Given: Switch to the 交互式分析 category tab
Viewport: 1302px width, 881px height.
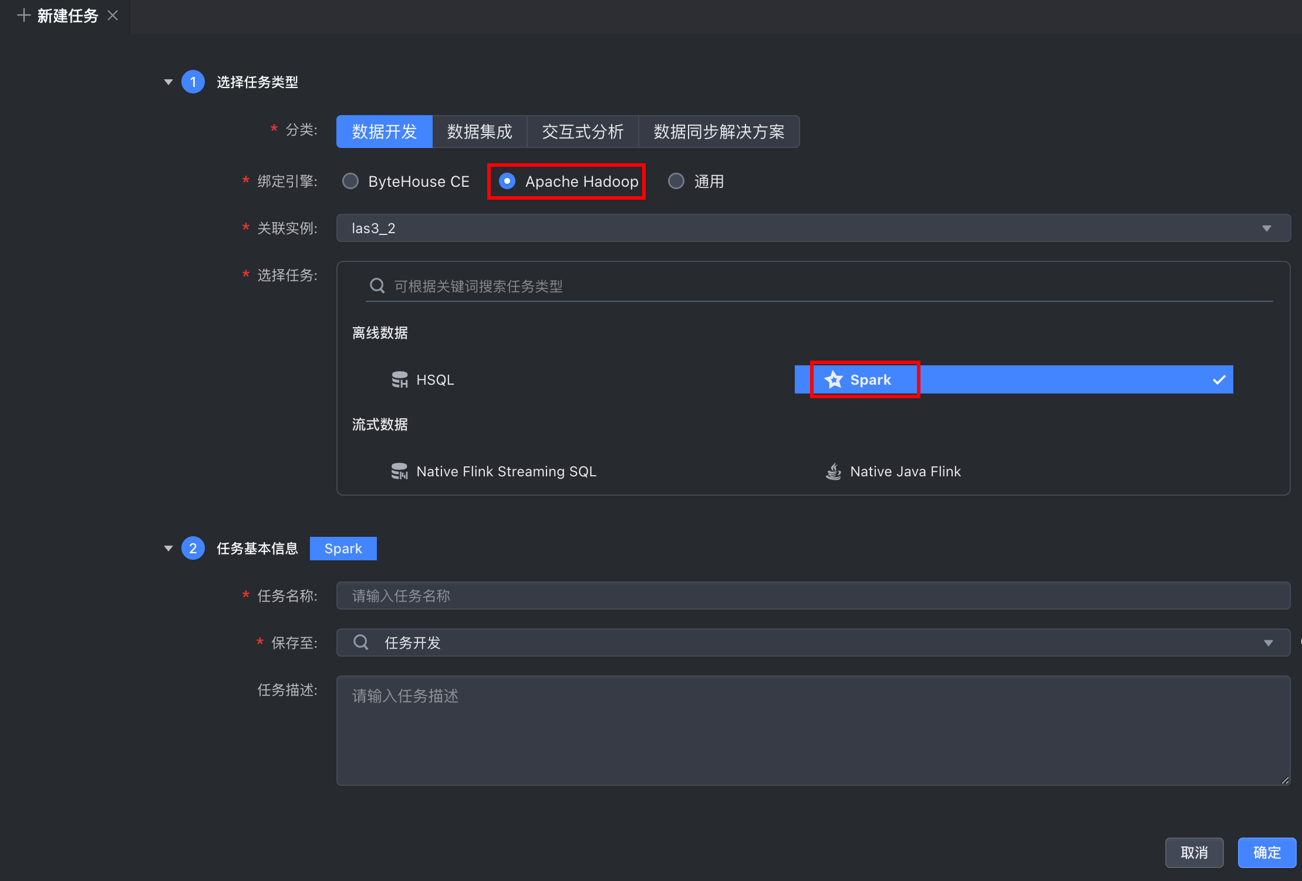Looking at the screenshot, I should (x=582, y=132).
